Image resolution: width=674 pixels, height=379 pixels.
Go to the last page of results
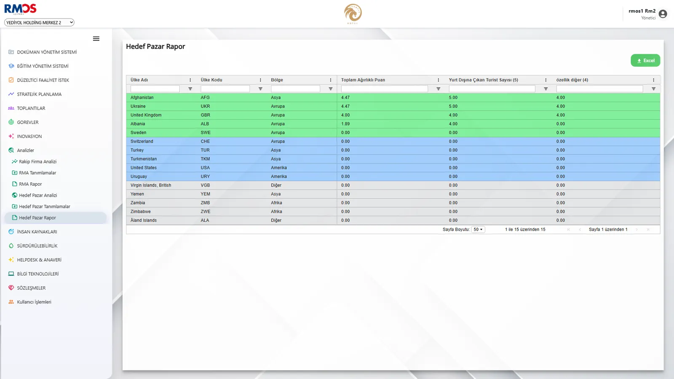[648, 230]
